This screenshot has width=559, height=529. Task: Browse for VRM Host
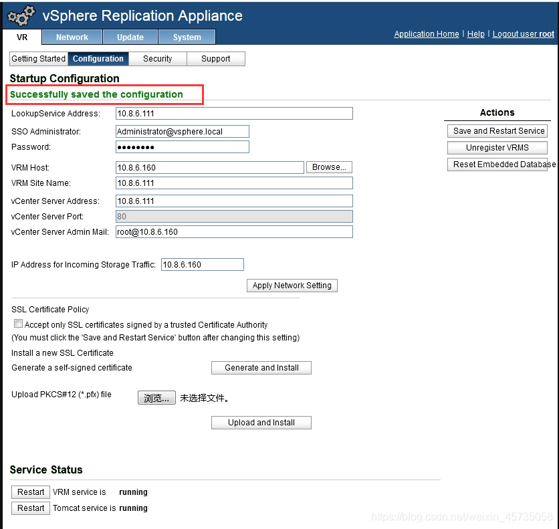(x=329, y=167)
